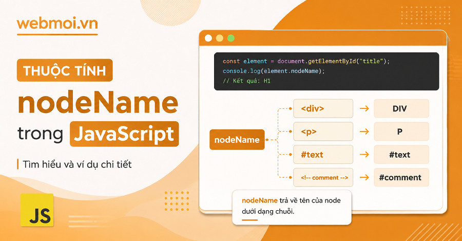Click the "// Kết quả: H1" comment
Image resolution: width=462 pixels, height=241 pixels.
click(246, 81)
